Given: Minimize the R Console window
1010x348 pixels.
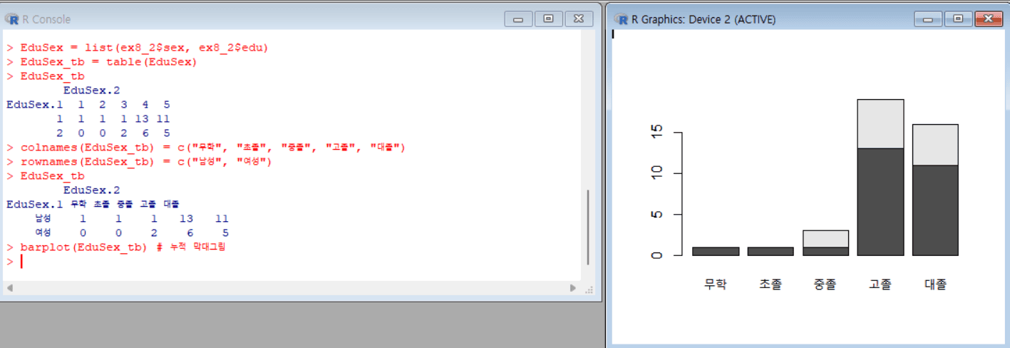Looking at the screenshot, I should (x=518, y=19).
